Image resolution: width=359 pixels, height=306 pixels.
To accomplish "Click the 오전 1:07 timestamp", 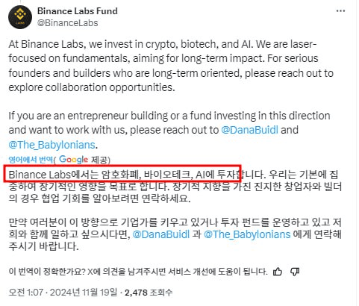I will coord(26,292).
